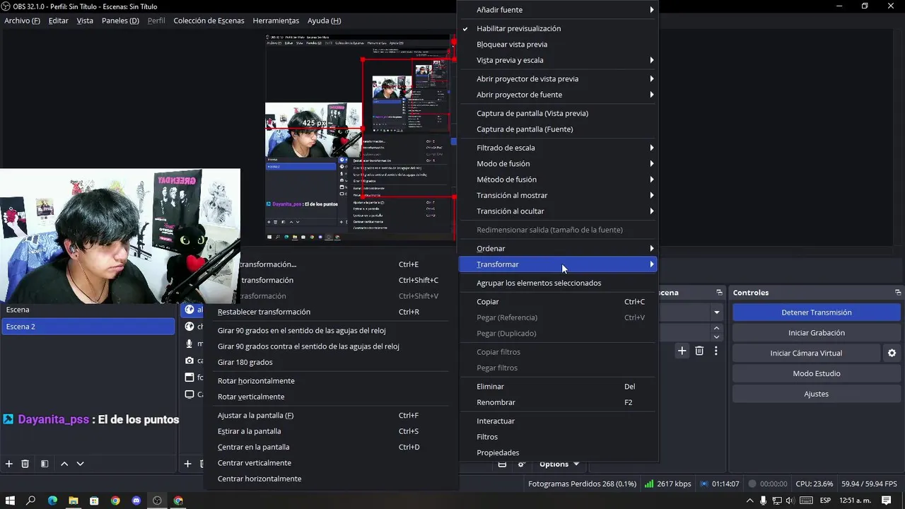Expand the Ordenar submenu
The height and width of the screenshot is (509, 905).
point(559,249)
